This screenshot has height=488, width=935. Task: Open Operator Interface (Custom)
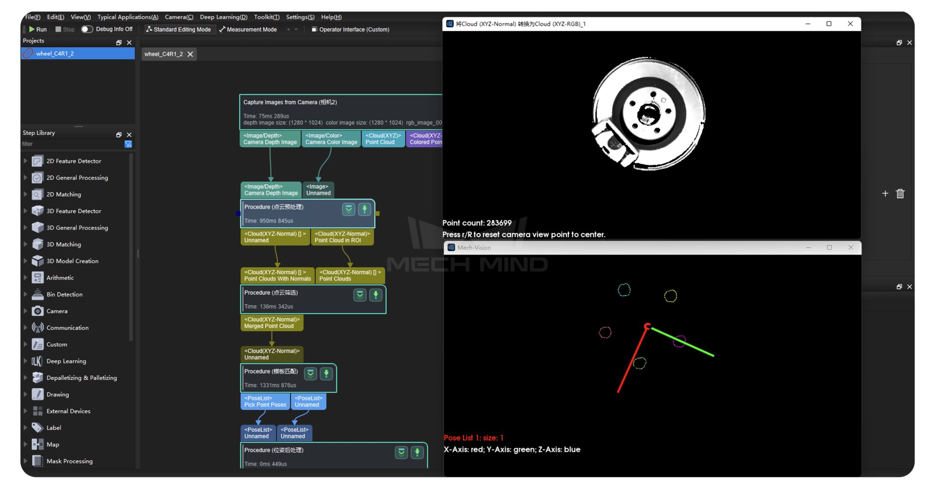coord(350,29)
